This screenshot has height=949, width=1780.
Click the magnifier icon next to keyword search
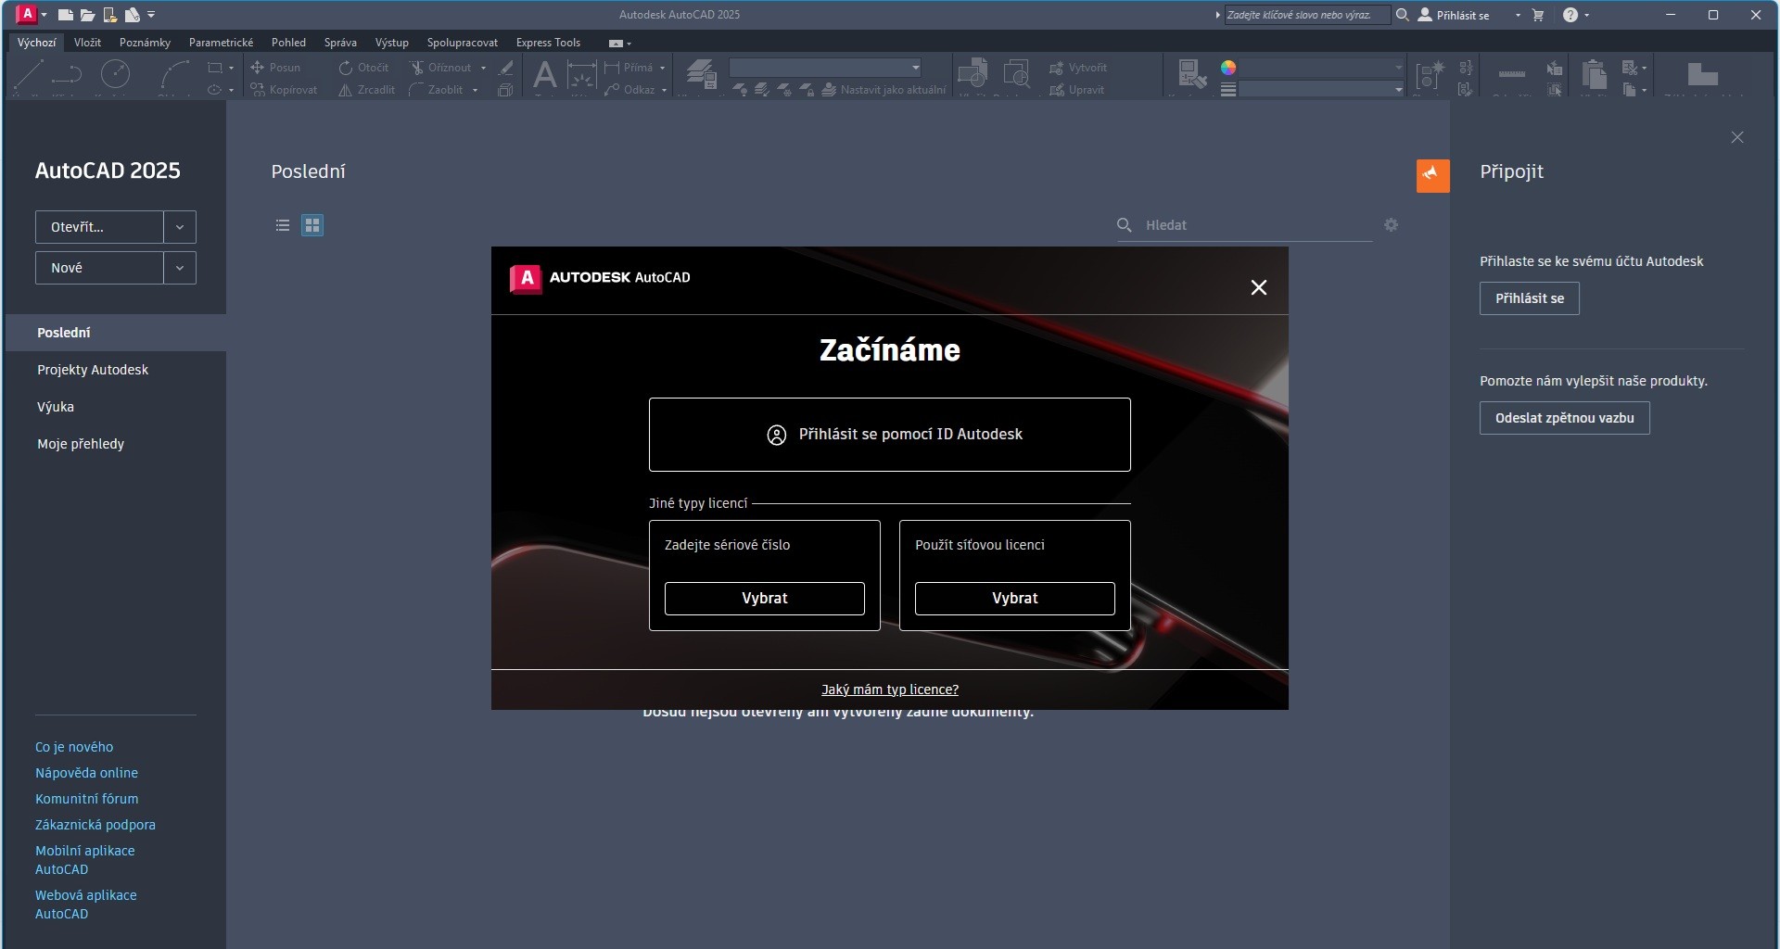[x=1403, y=15]
